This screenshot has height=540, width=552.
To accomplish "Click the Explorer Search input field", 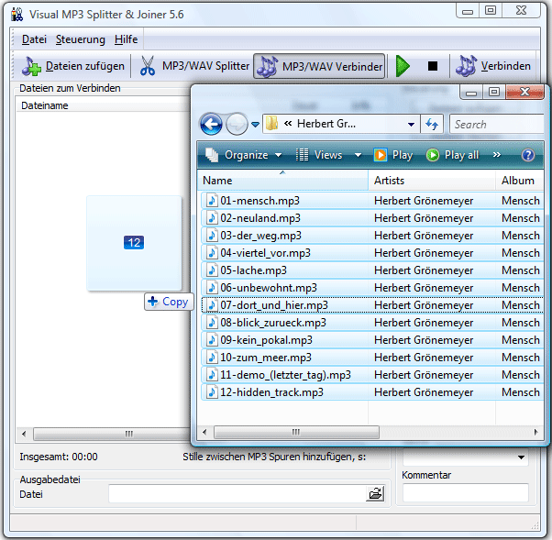I will (x=497, y=125).
